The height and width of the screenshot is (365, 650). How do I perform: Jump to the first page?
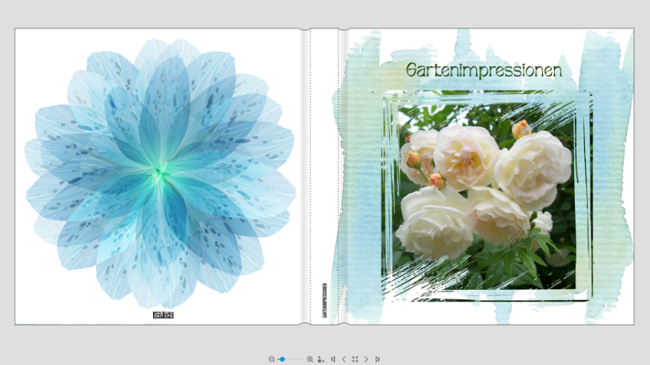click(333, 359)
